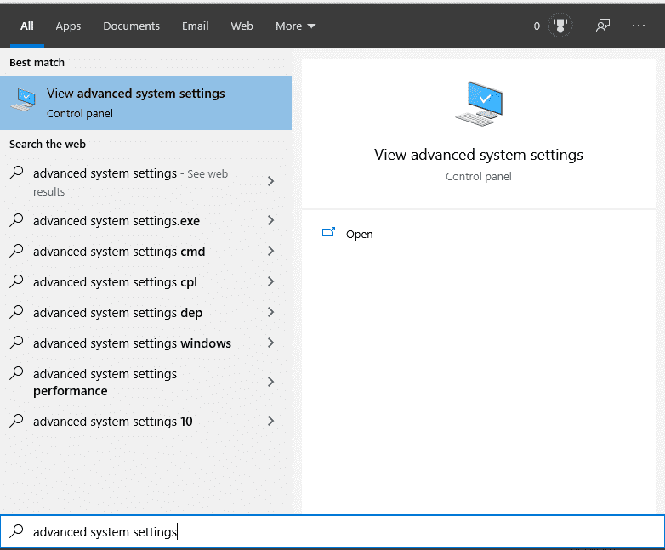Viewport: 665px width, 550px height.
Task: Open the three-dots options menu
Action: pos(639,26)
